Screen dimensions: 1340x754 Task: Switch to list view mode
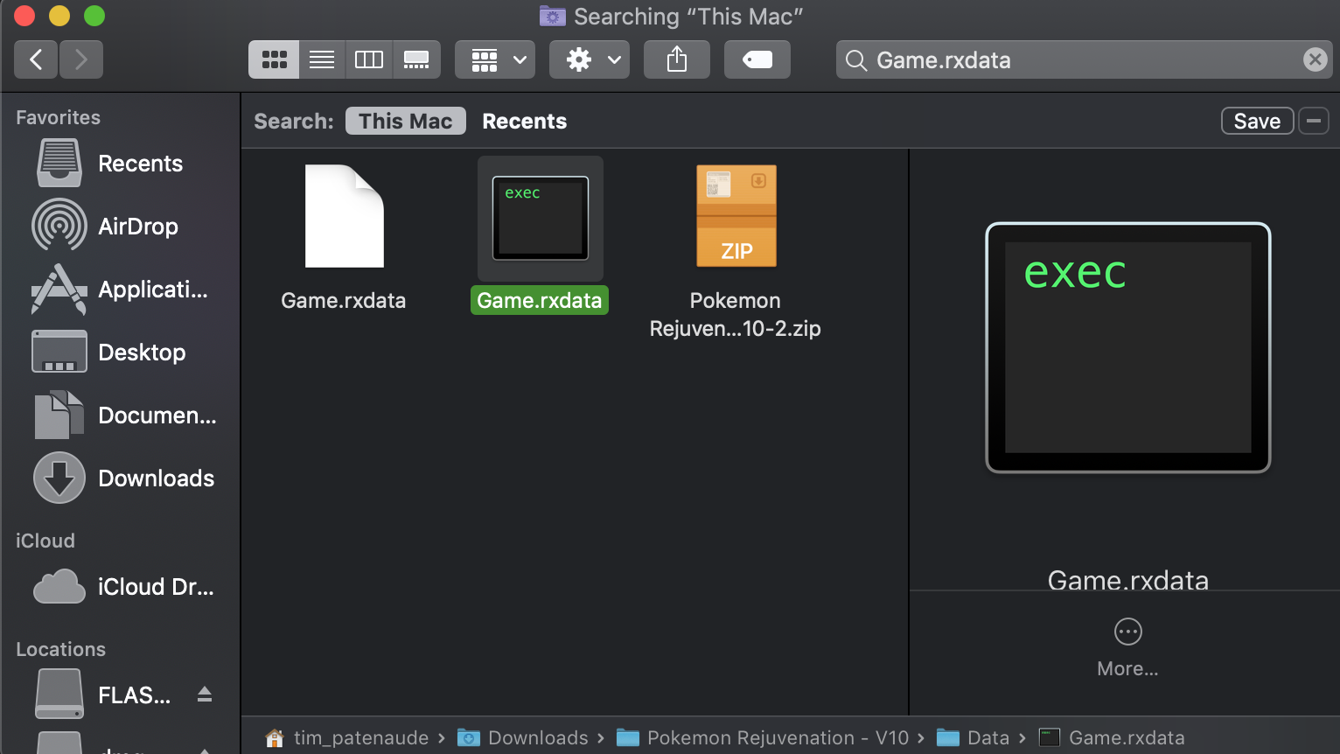click(x=322, y=59)
